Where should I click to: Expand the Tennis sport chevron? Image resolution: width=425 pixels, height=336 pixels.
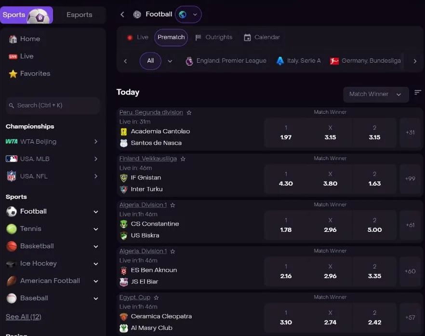click(96, 229)
